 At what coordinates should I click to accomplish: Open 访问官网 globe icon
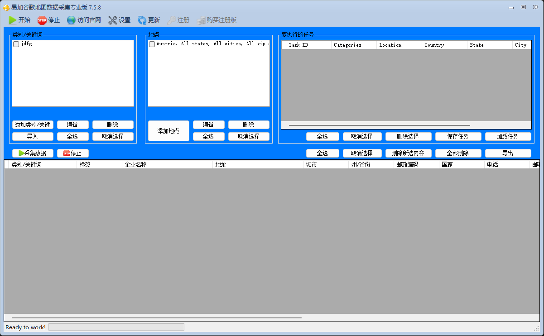click(71, 20)
